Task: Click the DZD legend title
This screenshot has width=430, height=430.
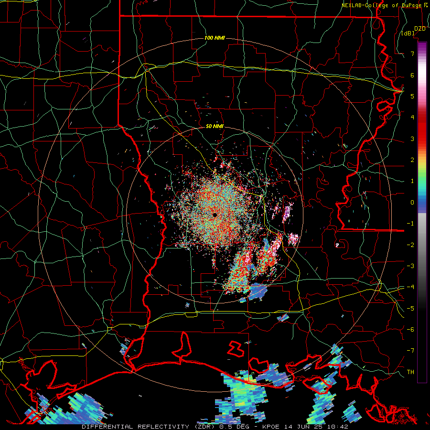Action: tap(419, 29)
